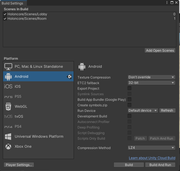Click the iOS platform icon
This screenshot has width=180, height=171.
click(x=8, y=87)
